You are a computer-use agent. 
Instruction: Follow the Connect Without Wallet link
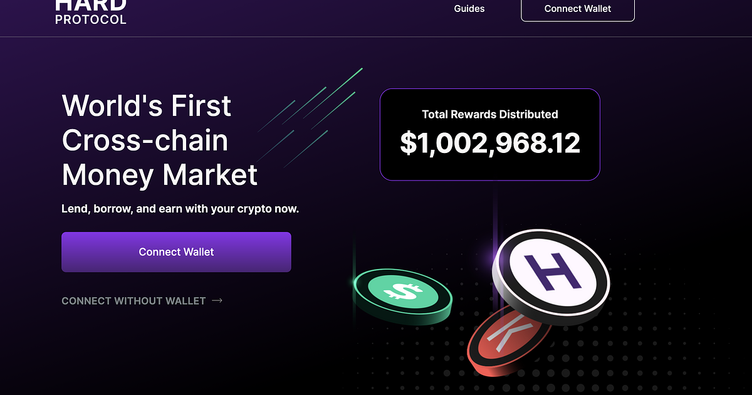pos(133,301)
